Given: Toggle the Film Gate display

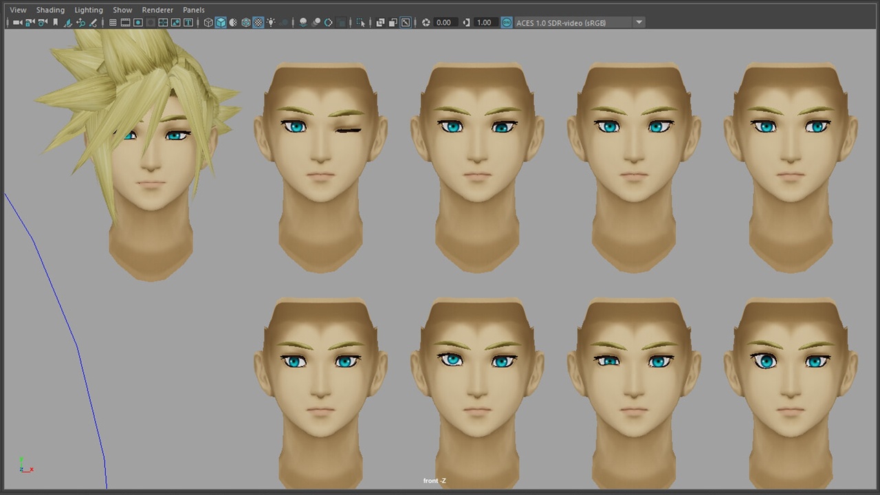Looking at the screenshot, I should (x=125, y=23).
